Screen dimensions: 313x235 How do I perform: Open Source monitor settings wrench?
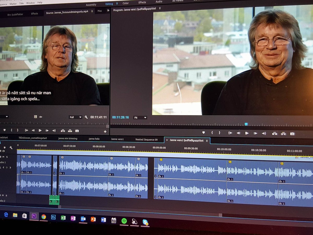click(x=86, y=117)
